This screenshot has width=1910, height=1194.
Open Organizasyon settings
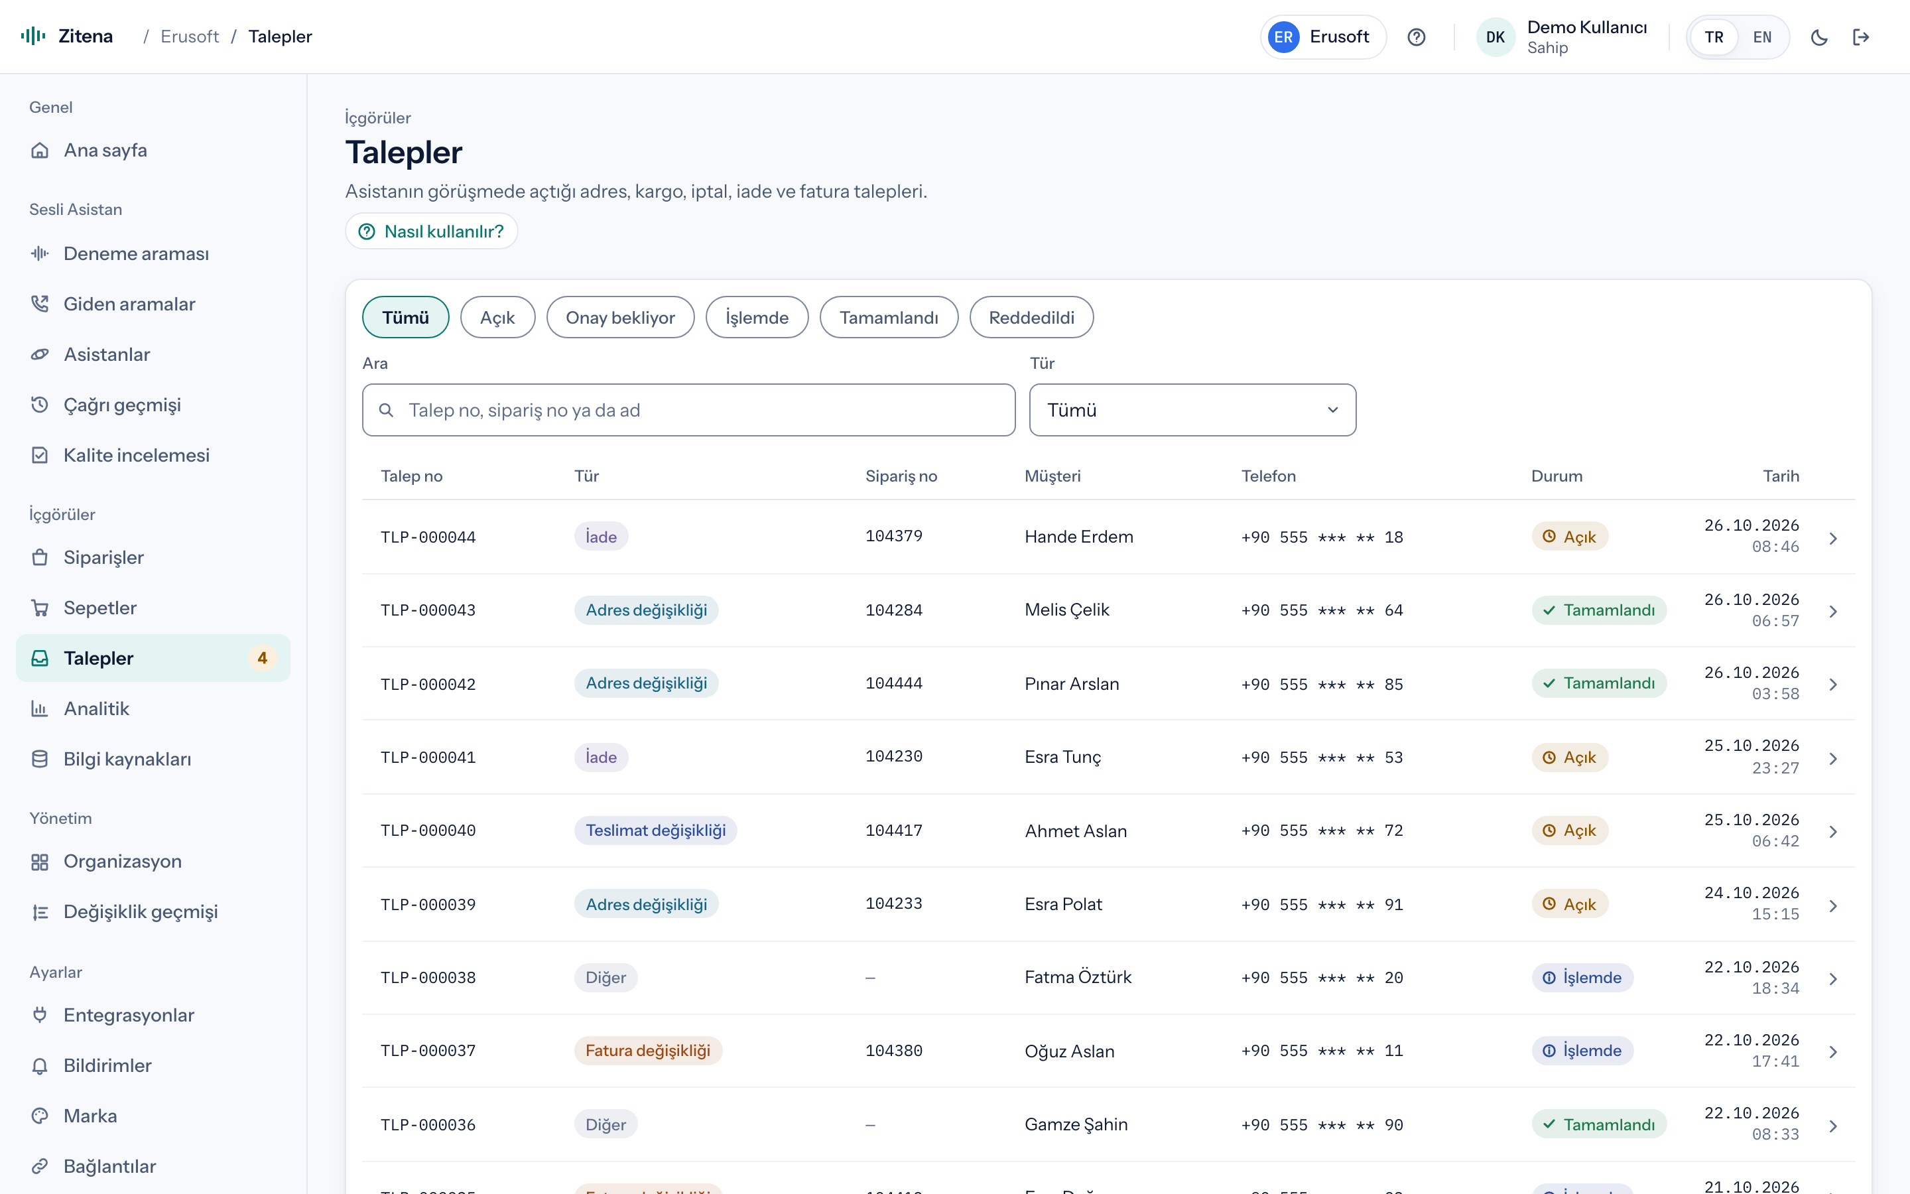coord(153,862)
